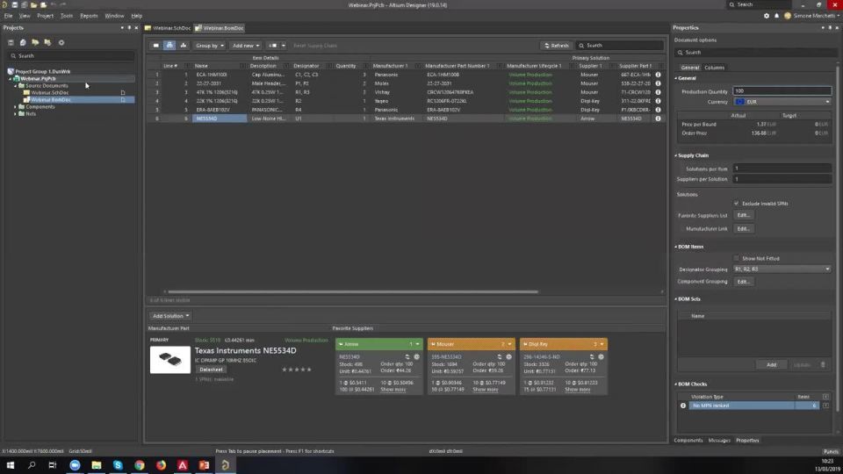Open the notifications bell icon

click(776, 16)
